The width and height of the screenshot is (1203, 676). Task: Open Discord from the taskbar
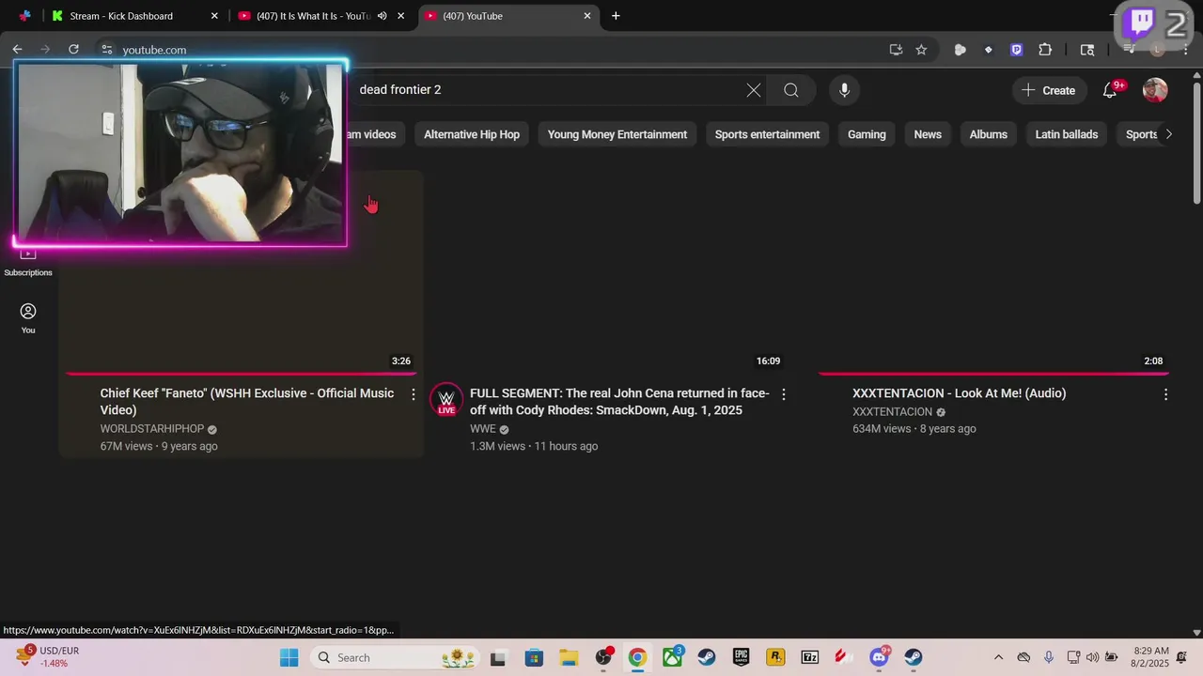pos(879,657)
